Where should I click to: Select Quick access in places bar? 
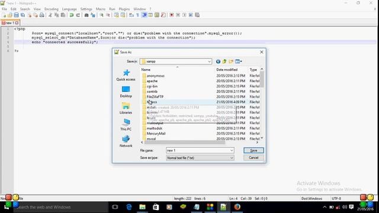click(x=126, y=75)
